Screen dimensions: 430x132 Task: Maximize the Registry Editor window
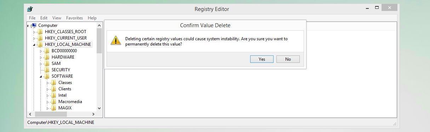tap(377, 8)
